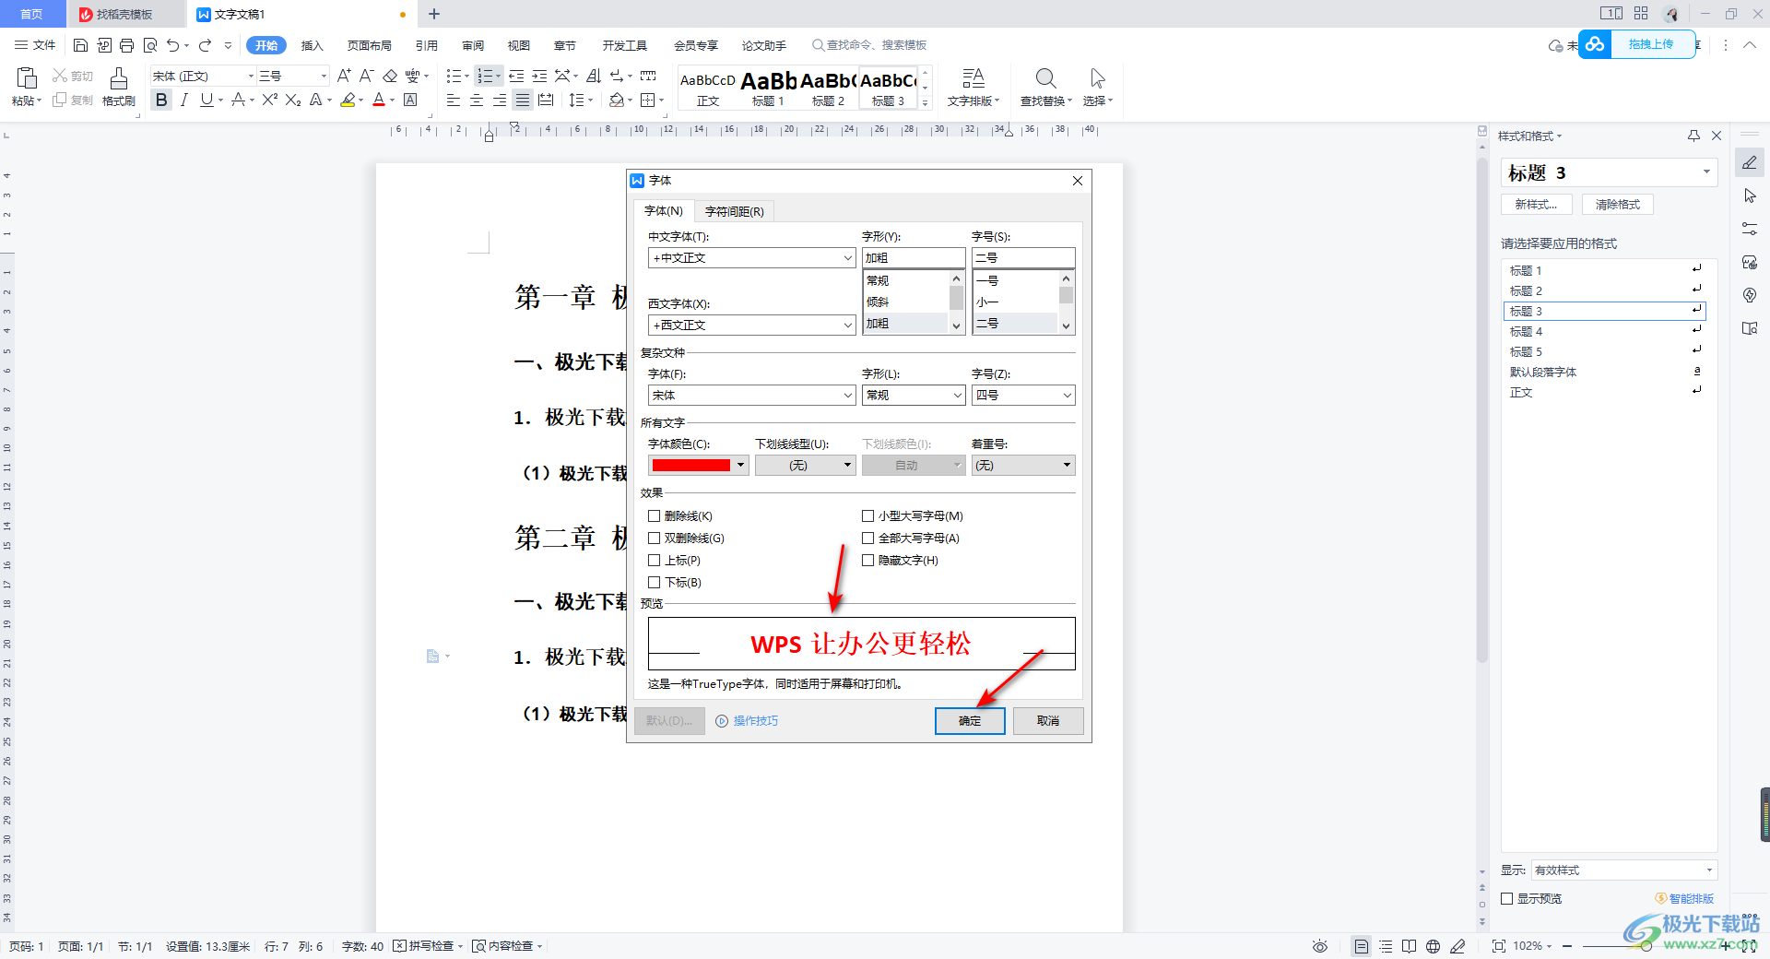The height and width of the screenshot is (959, 1770).
Task: Click the Select arrow tool
Action: [1097, 88]
